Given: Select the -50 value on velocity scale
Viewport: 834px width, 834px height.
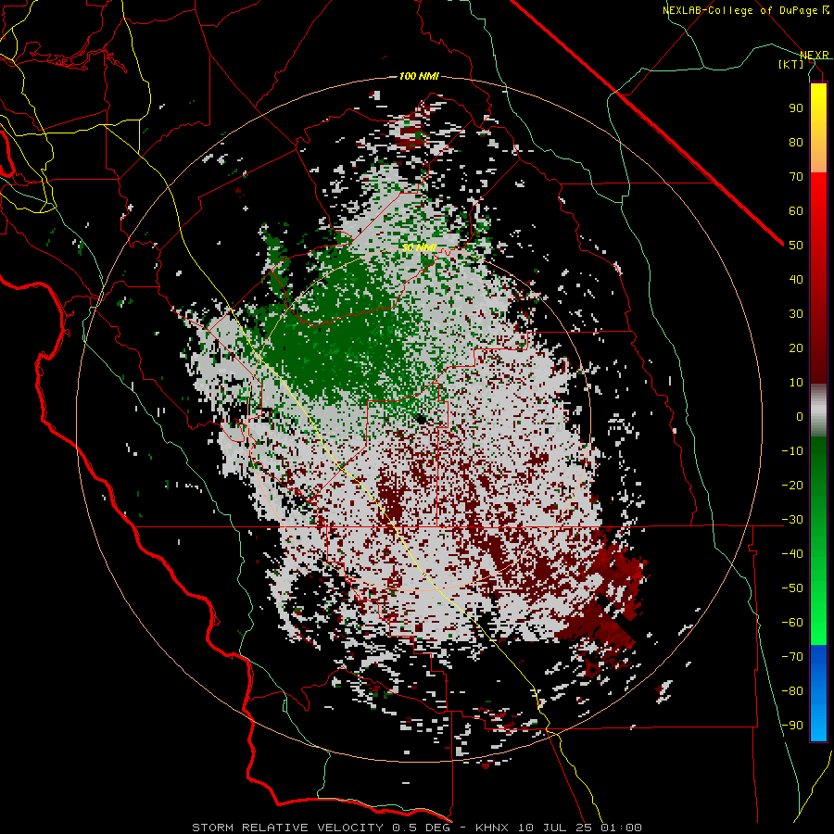Looking at the screenshot, I should 792,588.
